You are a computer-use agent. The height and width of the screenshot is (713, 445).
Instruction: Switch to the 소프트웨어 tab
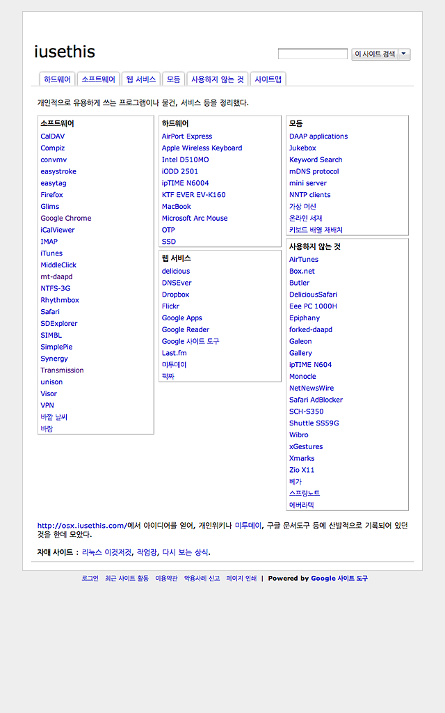(x=99, y=79)
